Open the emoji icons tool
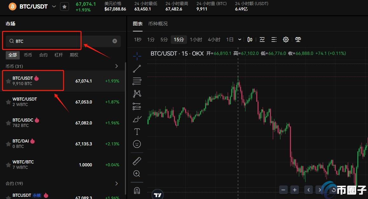368x199 pixels. coord(137,144)
